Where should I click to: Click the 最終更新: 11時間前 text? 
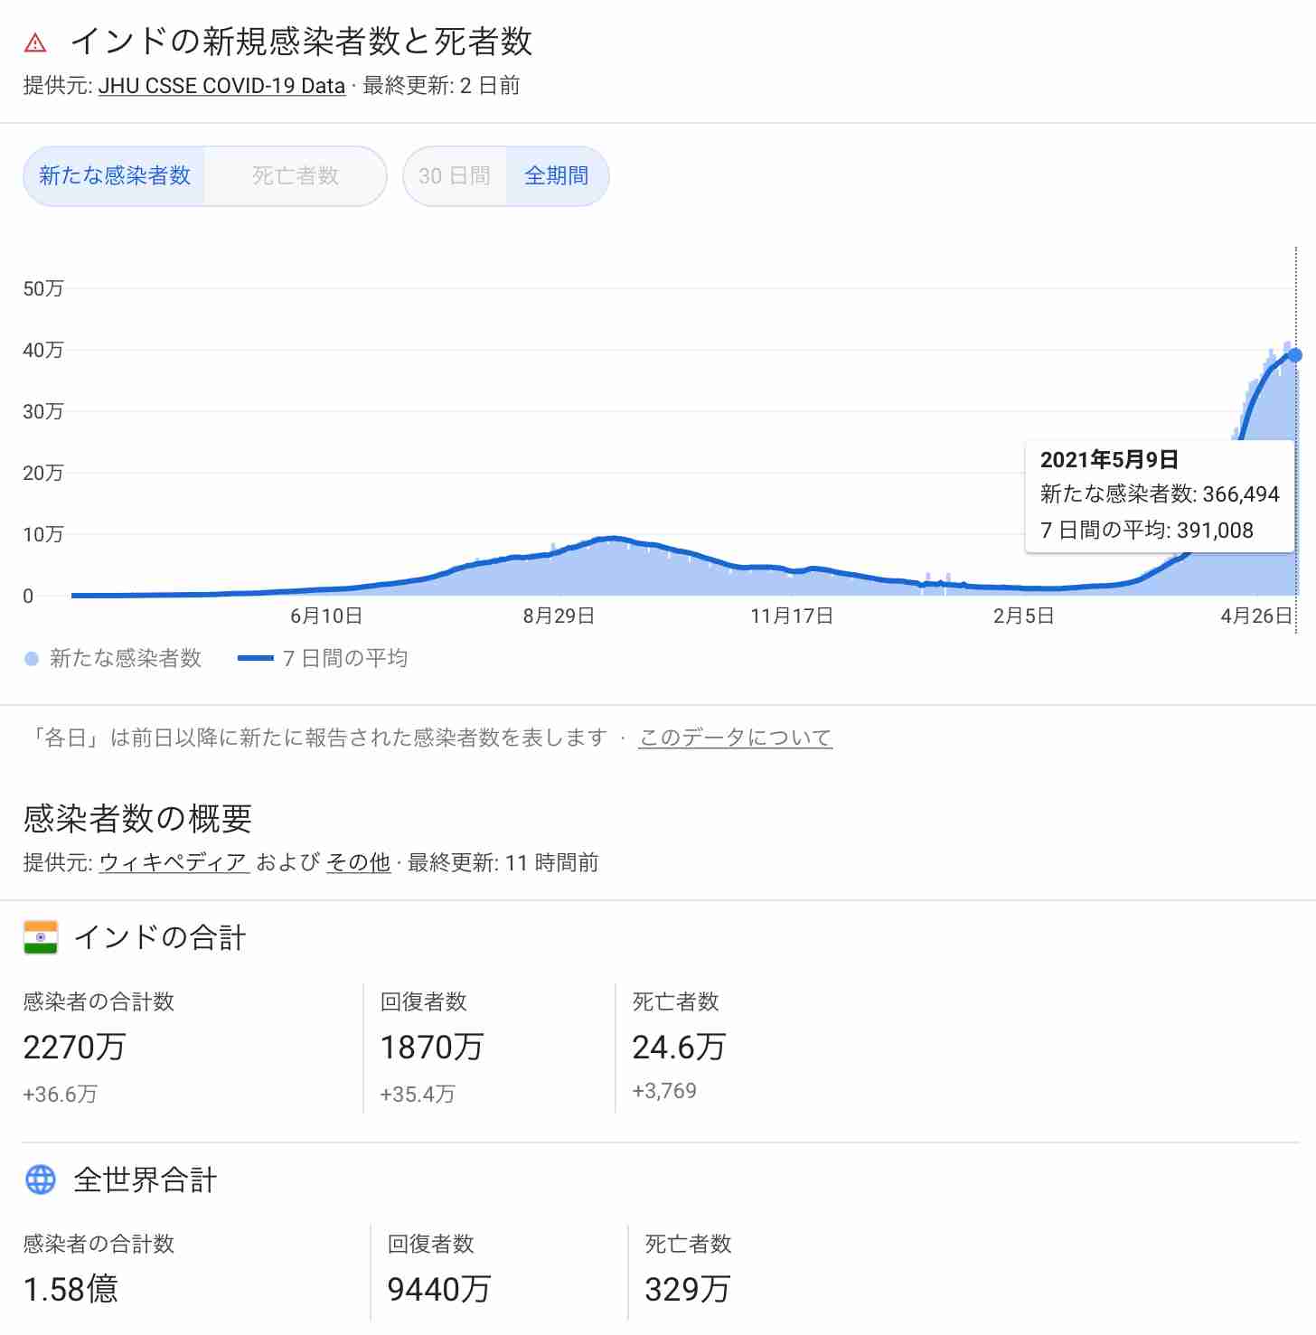pos(503,863)
